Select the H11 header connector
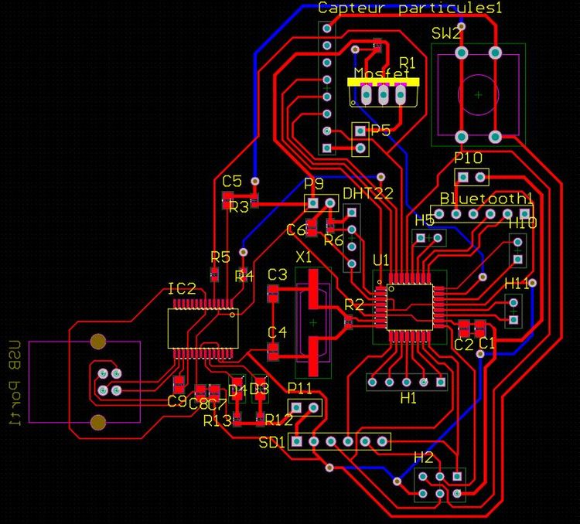The image size is (580, 524). [x=514, y=311]
